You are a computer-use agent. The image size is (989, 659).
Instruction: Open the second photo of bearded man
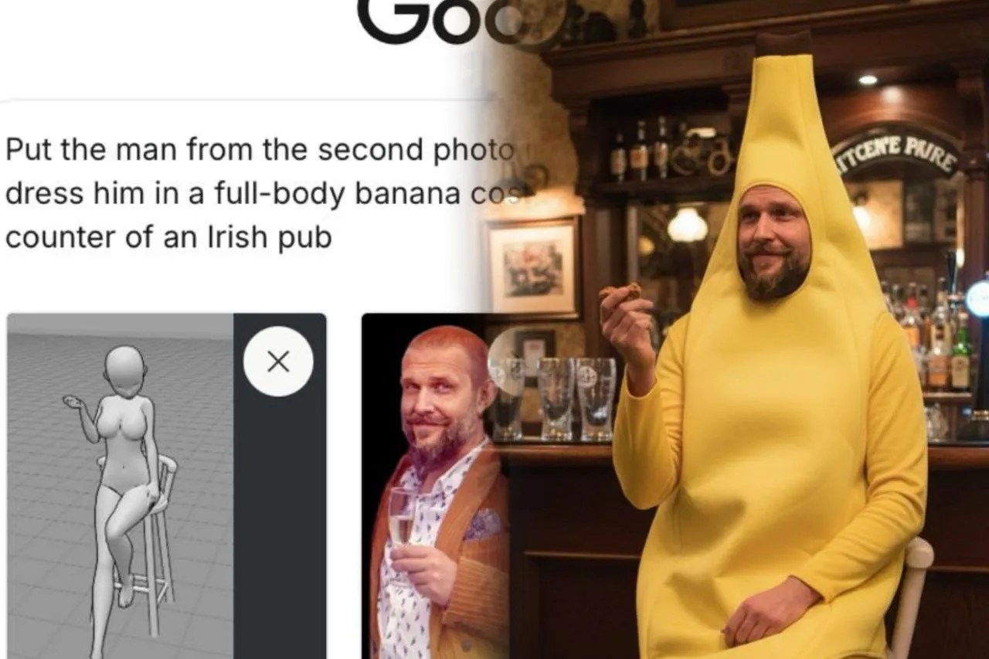pos(436,486)
